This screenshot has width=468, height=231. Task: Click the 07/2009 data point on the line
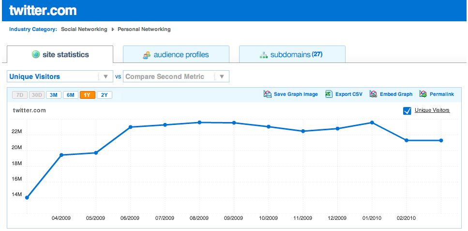pyautogui.click(x=165, y=124)
